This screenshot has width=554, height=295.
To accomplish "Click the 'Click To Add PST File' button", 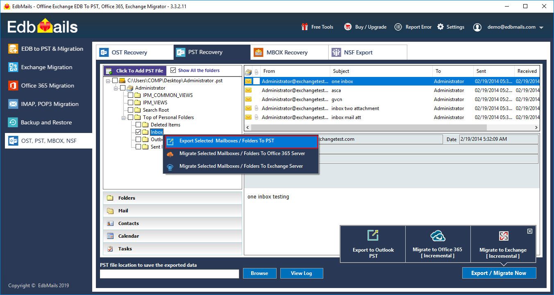I will pyautogui.click(x=135, y=71).
